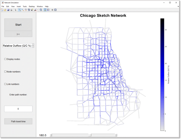Screen dimensions: 181x139
Task: Click the path number input field
Action: [x=18, y=109]
